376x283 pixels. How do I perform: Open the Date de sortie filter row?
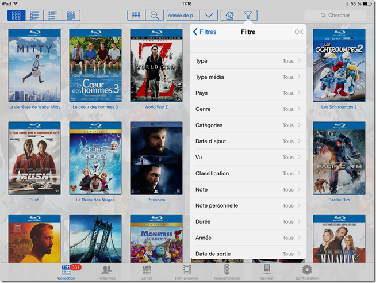point(248,253)
